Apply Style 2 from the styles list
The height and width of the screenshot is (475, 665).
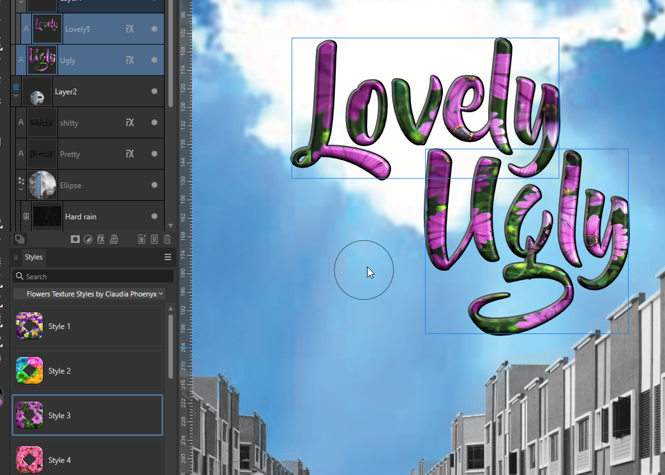click(x=87, y=371)
